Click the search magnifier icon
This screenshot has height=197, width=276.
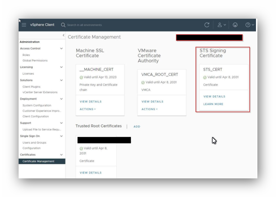click(63, 25)
